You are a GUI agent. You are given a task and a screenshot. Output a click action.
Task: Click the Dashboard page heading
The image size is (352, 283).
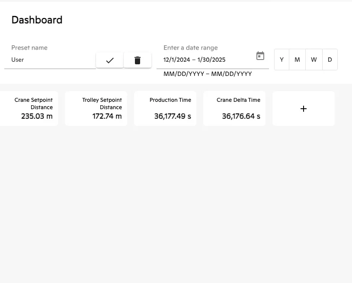click(37, 20)
